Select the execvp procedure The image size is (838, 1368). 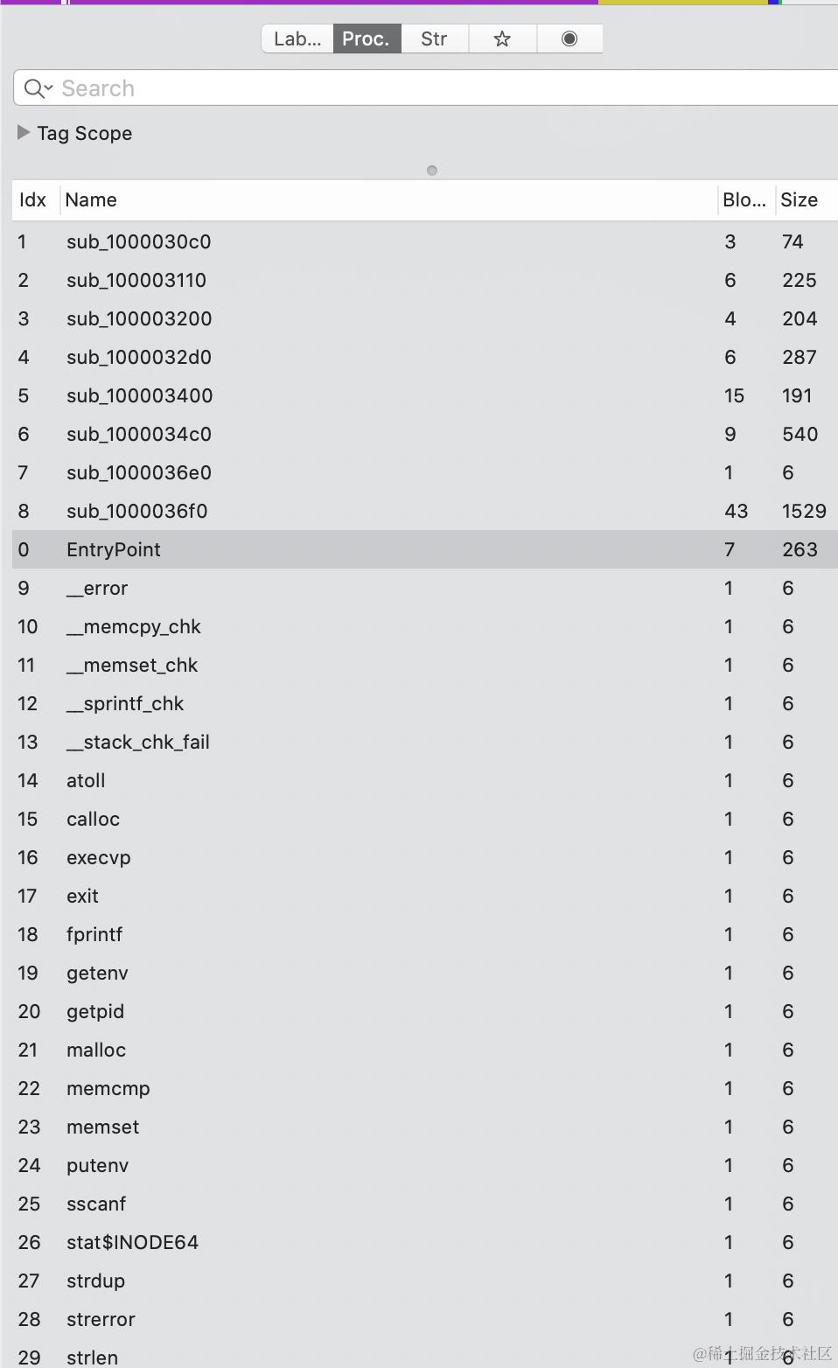[425, 857]
